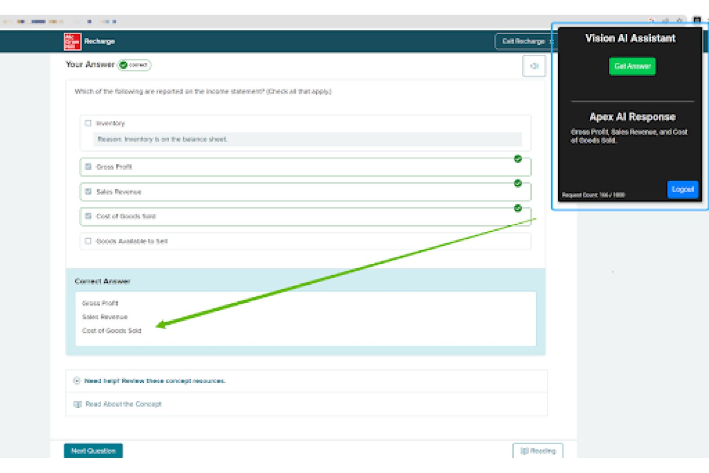Click the bookmark star icon in the browser bar
The image size is (709, 473).
(x=680, y=20)
